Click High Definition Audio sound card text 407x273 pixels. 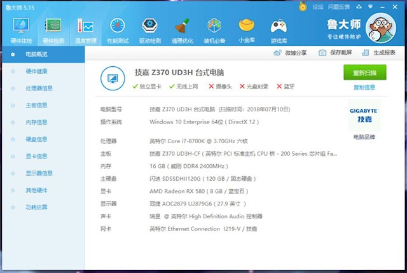pyautogui.click(x=206, y=216)
